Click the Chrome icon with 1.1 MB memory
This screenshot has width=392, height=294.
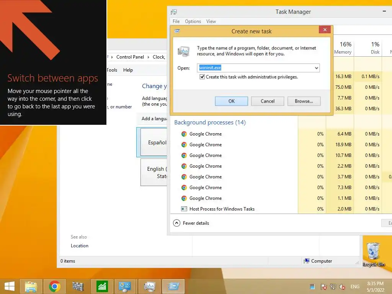(x=184, y=198)
